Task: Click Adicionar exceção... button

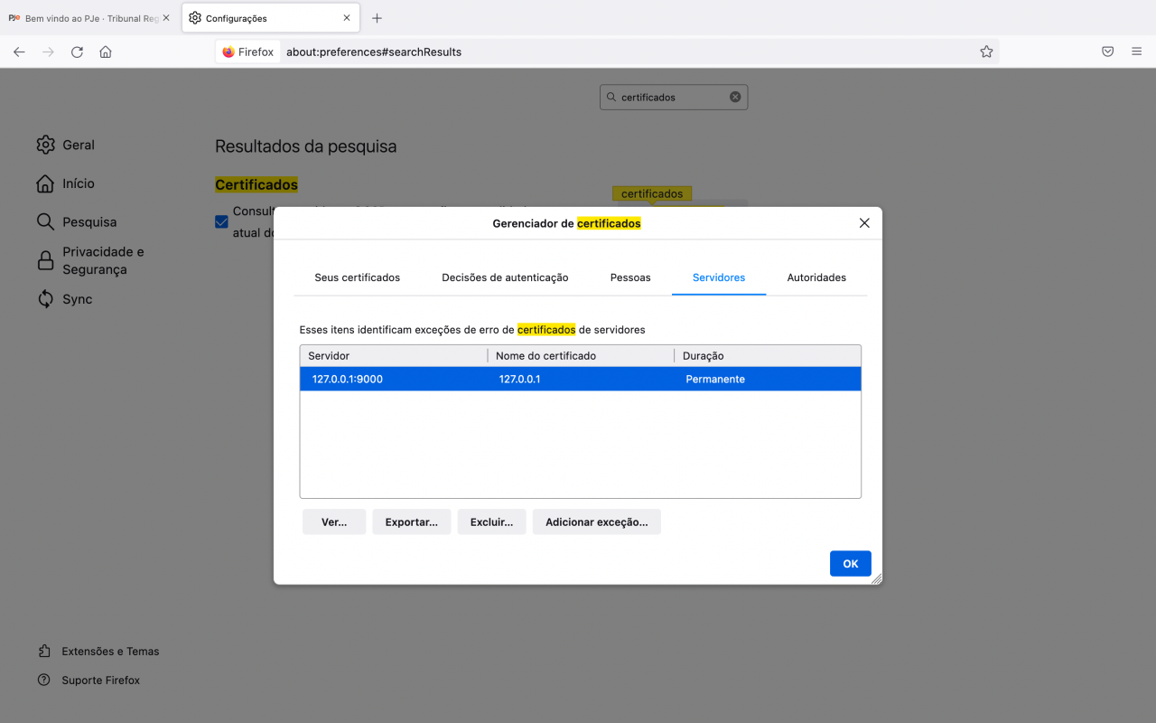Action: click(597, 521)
